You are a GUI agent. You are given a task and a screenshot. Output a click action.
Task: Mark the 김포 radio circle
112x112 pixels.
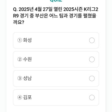pos(92,98)
